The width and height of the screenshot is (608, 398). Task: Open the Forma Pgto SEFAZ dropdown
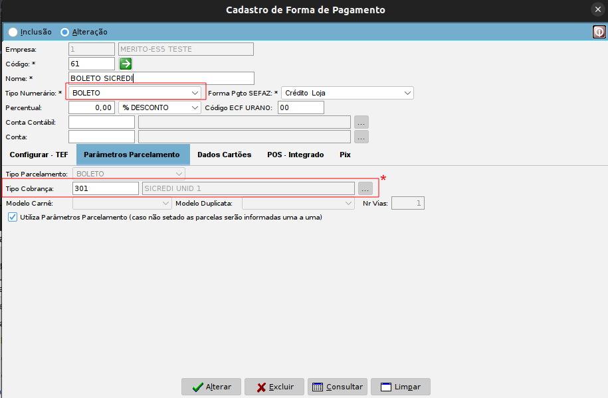coord(407,93)
